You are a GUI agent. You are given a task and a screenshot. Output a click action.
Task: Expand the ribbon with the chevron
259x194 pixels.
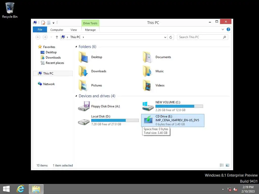[223, 29]
